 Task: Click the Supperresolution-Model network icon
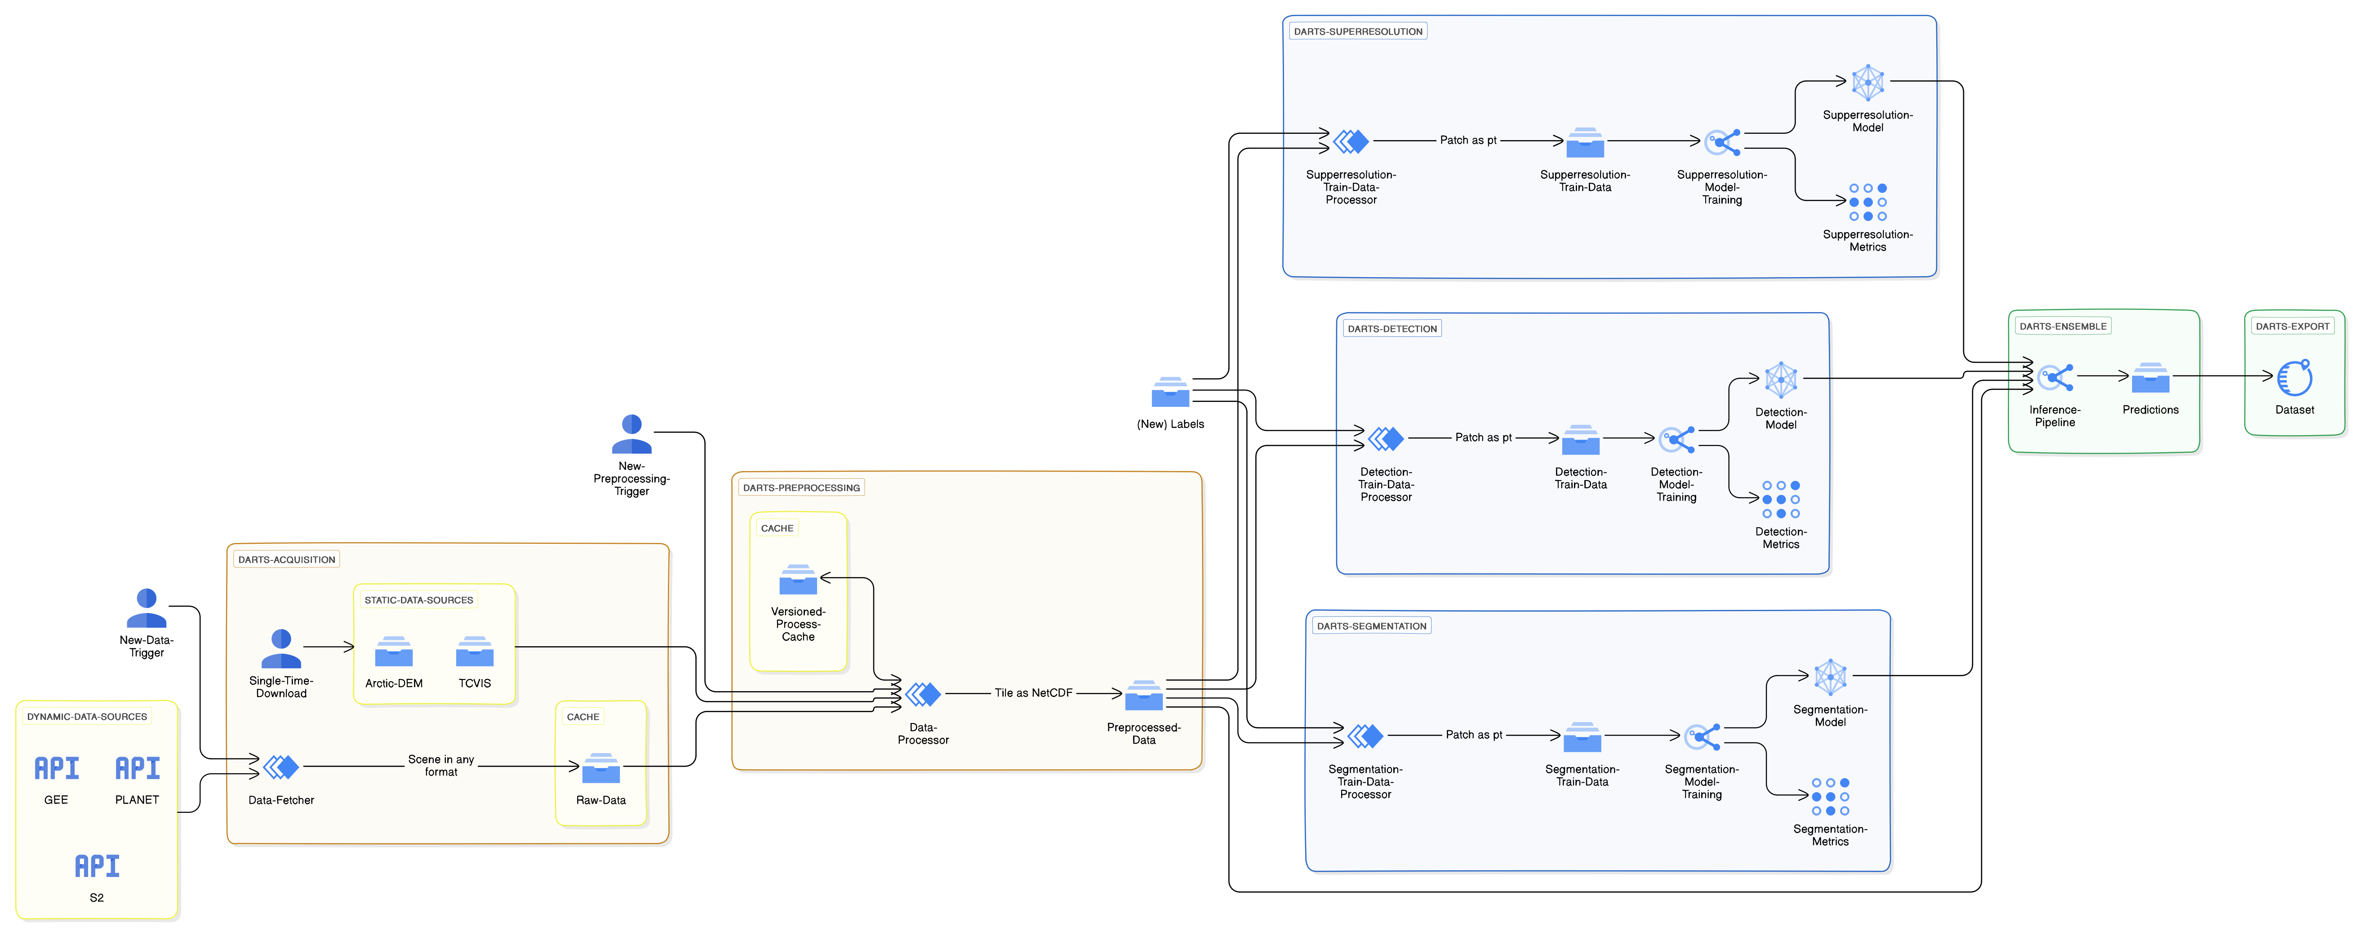[x=1868, y=82]
